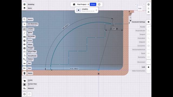The height and width of the screenshot is (97, 173).
Task: Select the Move/Rotate tool icon
Action: pyautogui.click(x=25, y=56)
